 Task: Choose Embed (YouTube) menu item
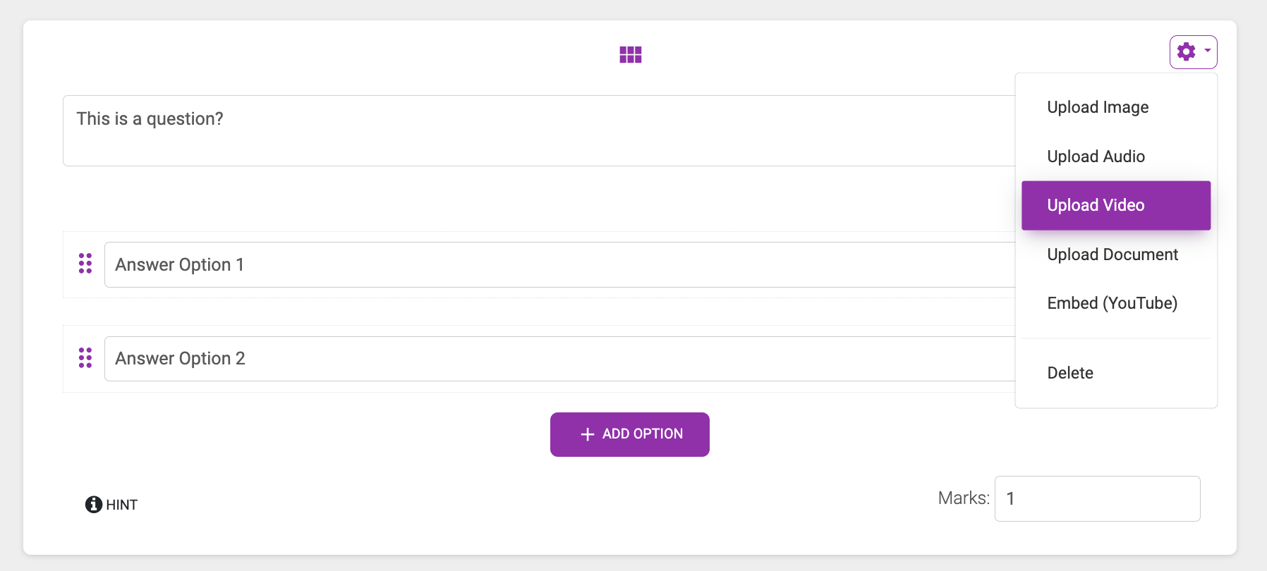click(x=1112, y=303)
